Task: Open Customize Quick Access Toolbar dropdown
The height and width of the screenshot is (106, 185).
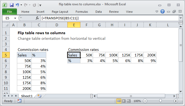Action: 40,5
